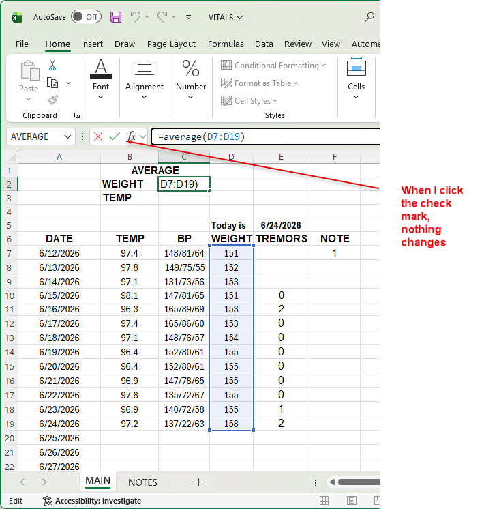
Task: Click Accessibility: Investigate in status bar
Action: (x=92, y=501)
